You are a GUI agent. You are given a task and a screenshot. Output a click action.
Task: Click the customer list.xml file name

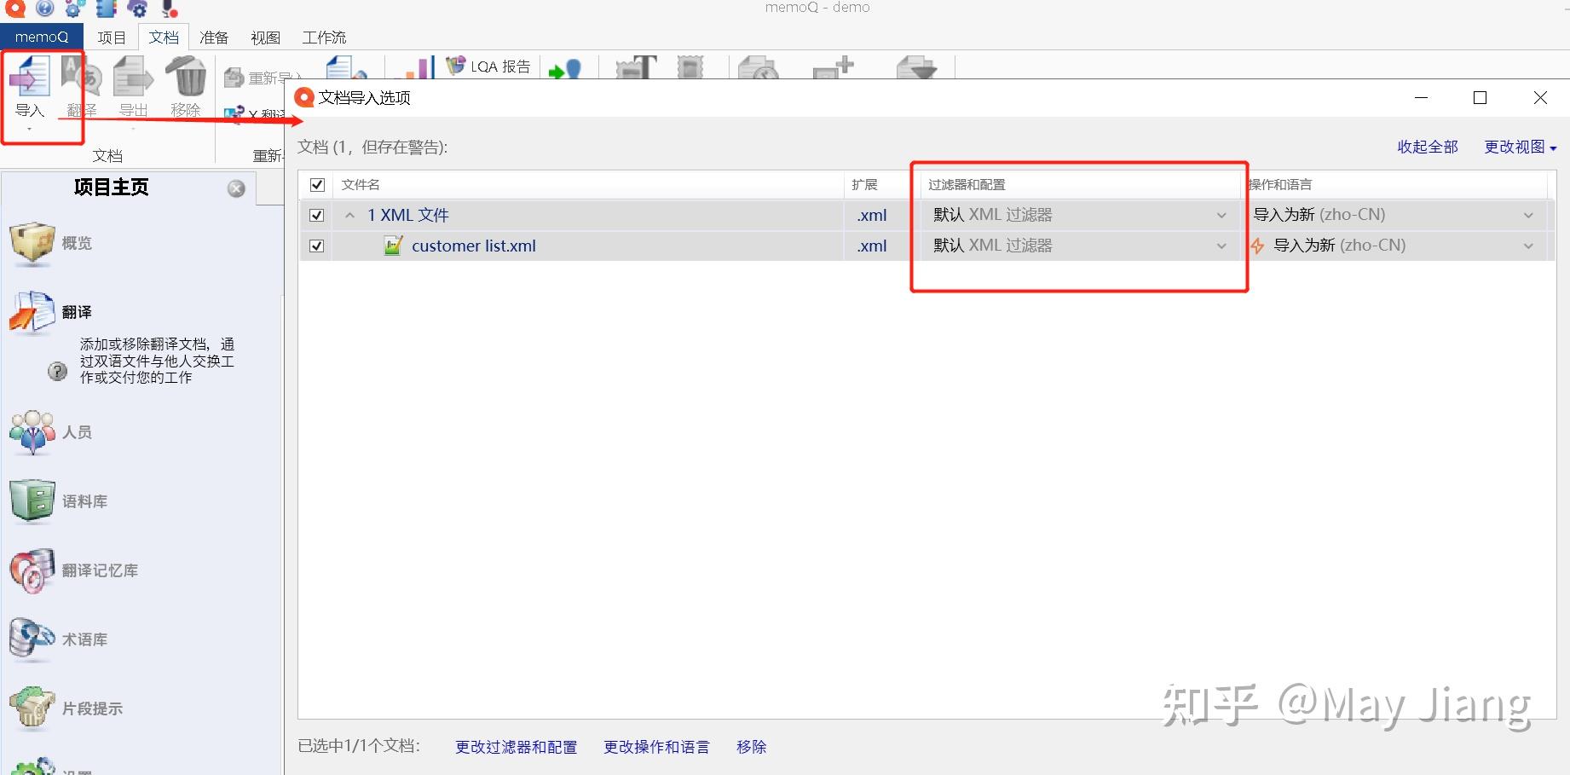tap(474, 246)
